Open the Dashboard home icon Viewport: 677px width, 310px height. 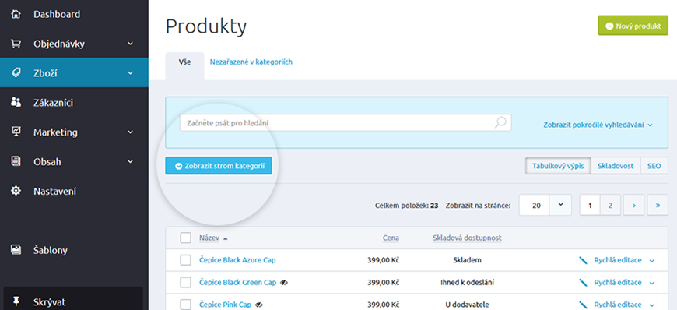coord(16,14)
